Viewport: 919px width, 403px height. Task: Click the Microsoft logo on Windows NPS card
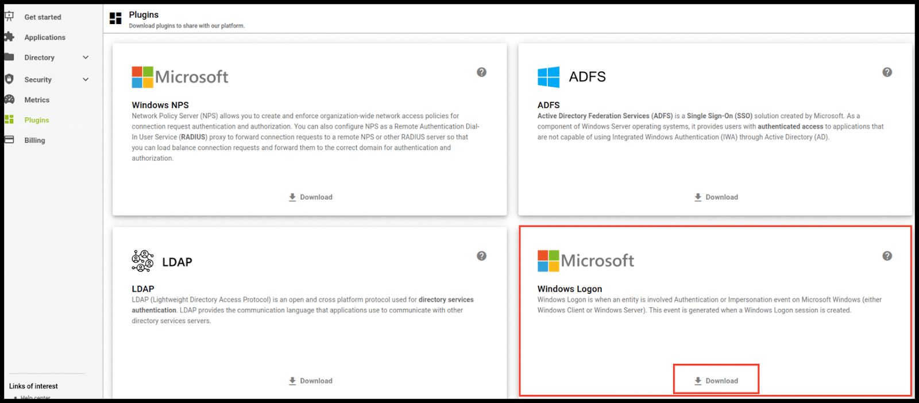180,77
